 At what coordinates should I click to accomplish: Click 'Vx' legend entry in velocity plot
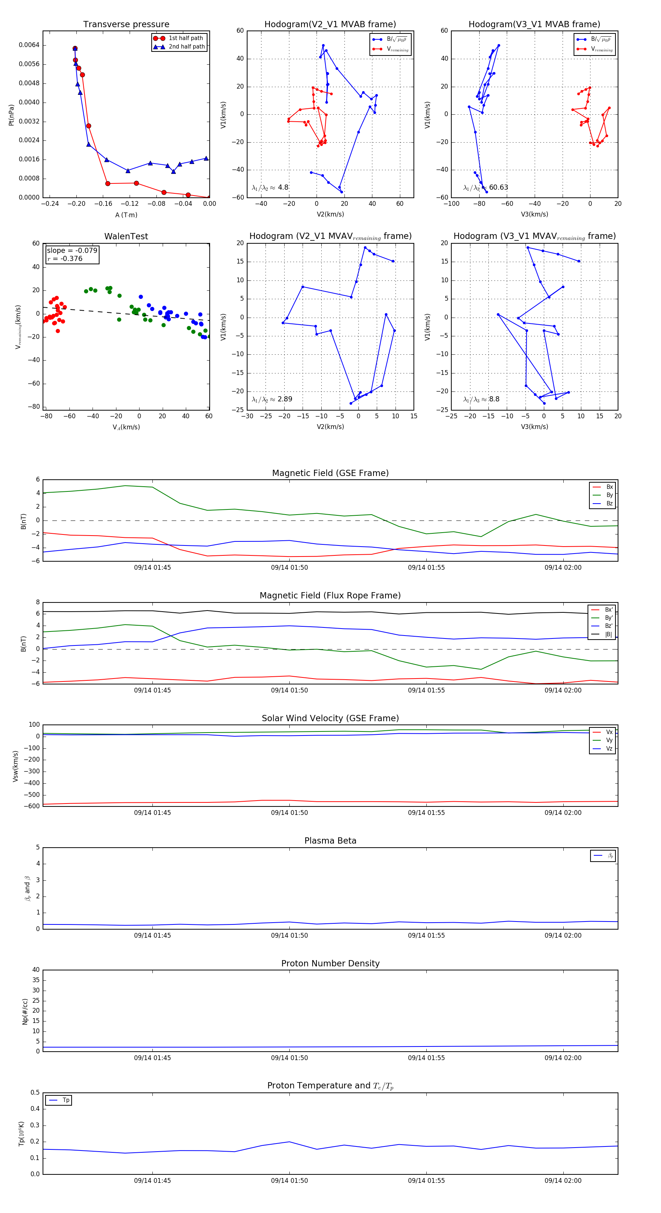(x=603, y=732)
